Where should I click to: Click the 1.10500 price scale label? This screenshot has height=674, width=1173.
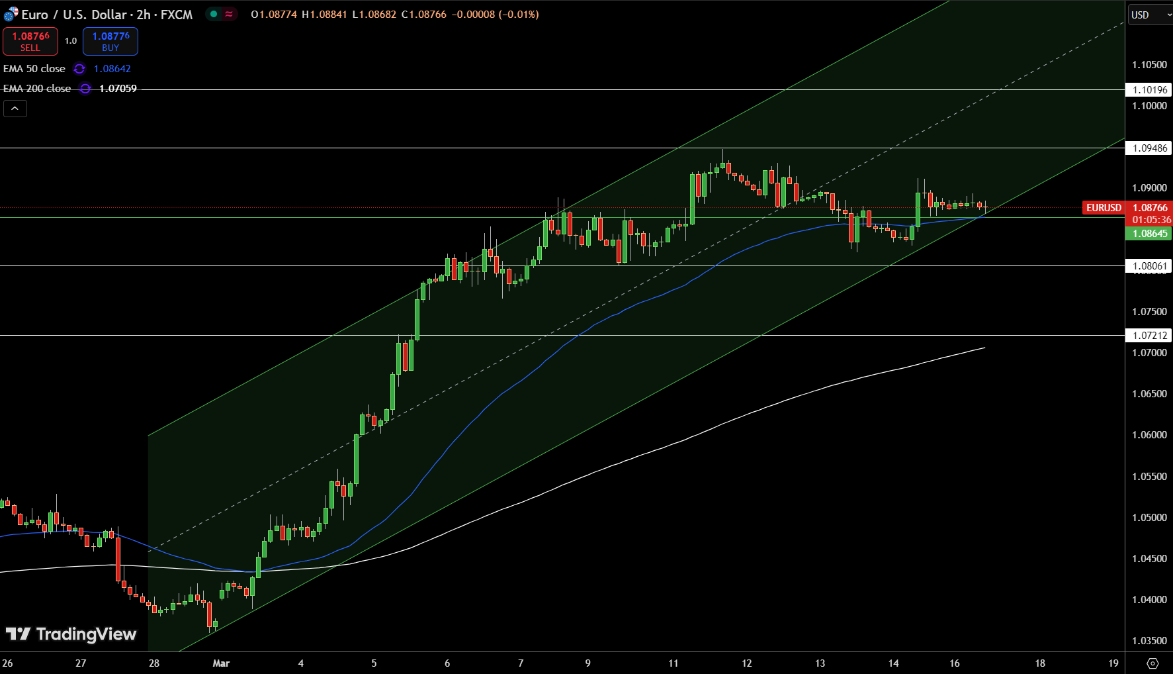[x=1149, y=65]
